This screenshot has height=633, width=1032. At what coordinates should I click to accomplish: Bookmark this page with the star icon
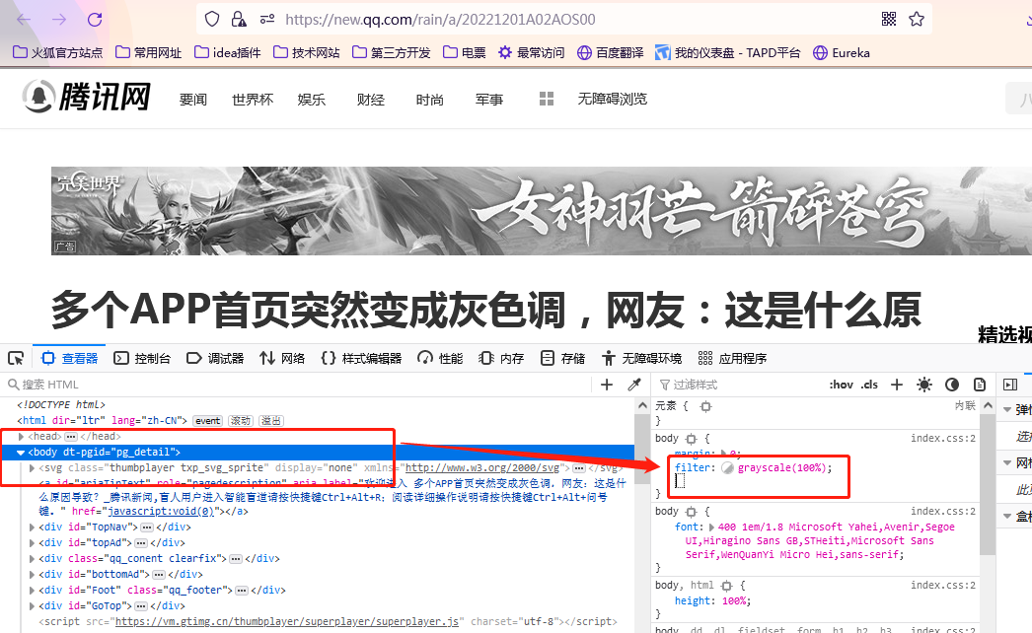coord(917,20)
